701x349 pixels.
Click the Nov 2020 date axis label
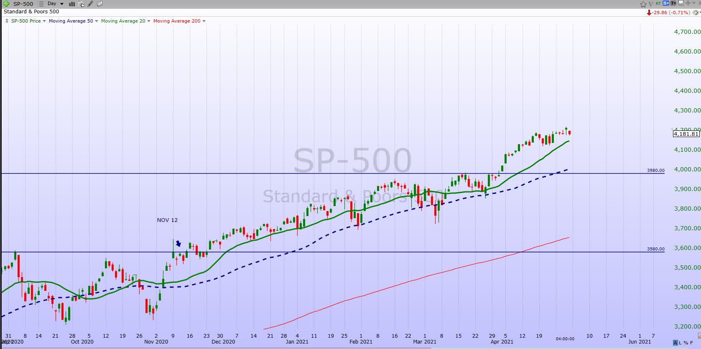tap(156, 341)
